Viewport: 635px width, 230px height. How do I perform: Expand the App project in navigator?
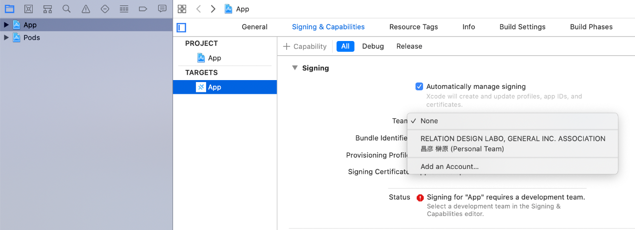pos(6,25)
